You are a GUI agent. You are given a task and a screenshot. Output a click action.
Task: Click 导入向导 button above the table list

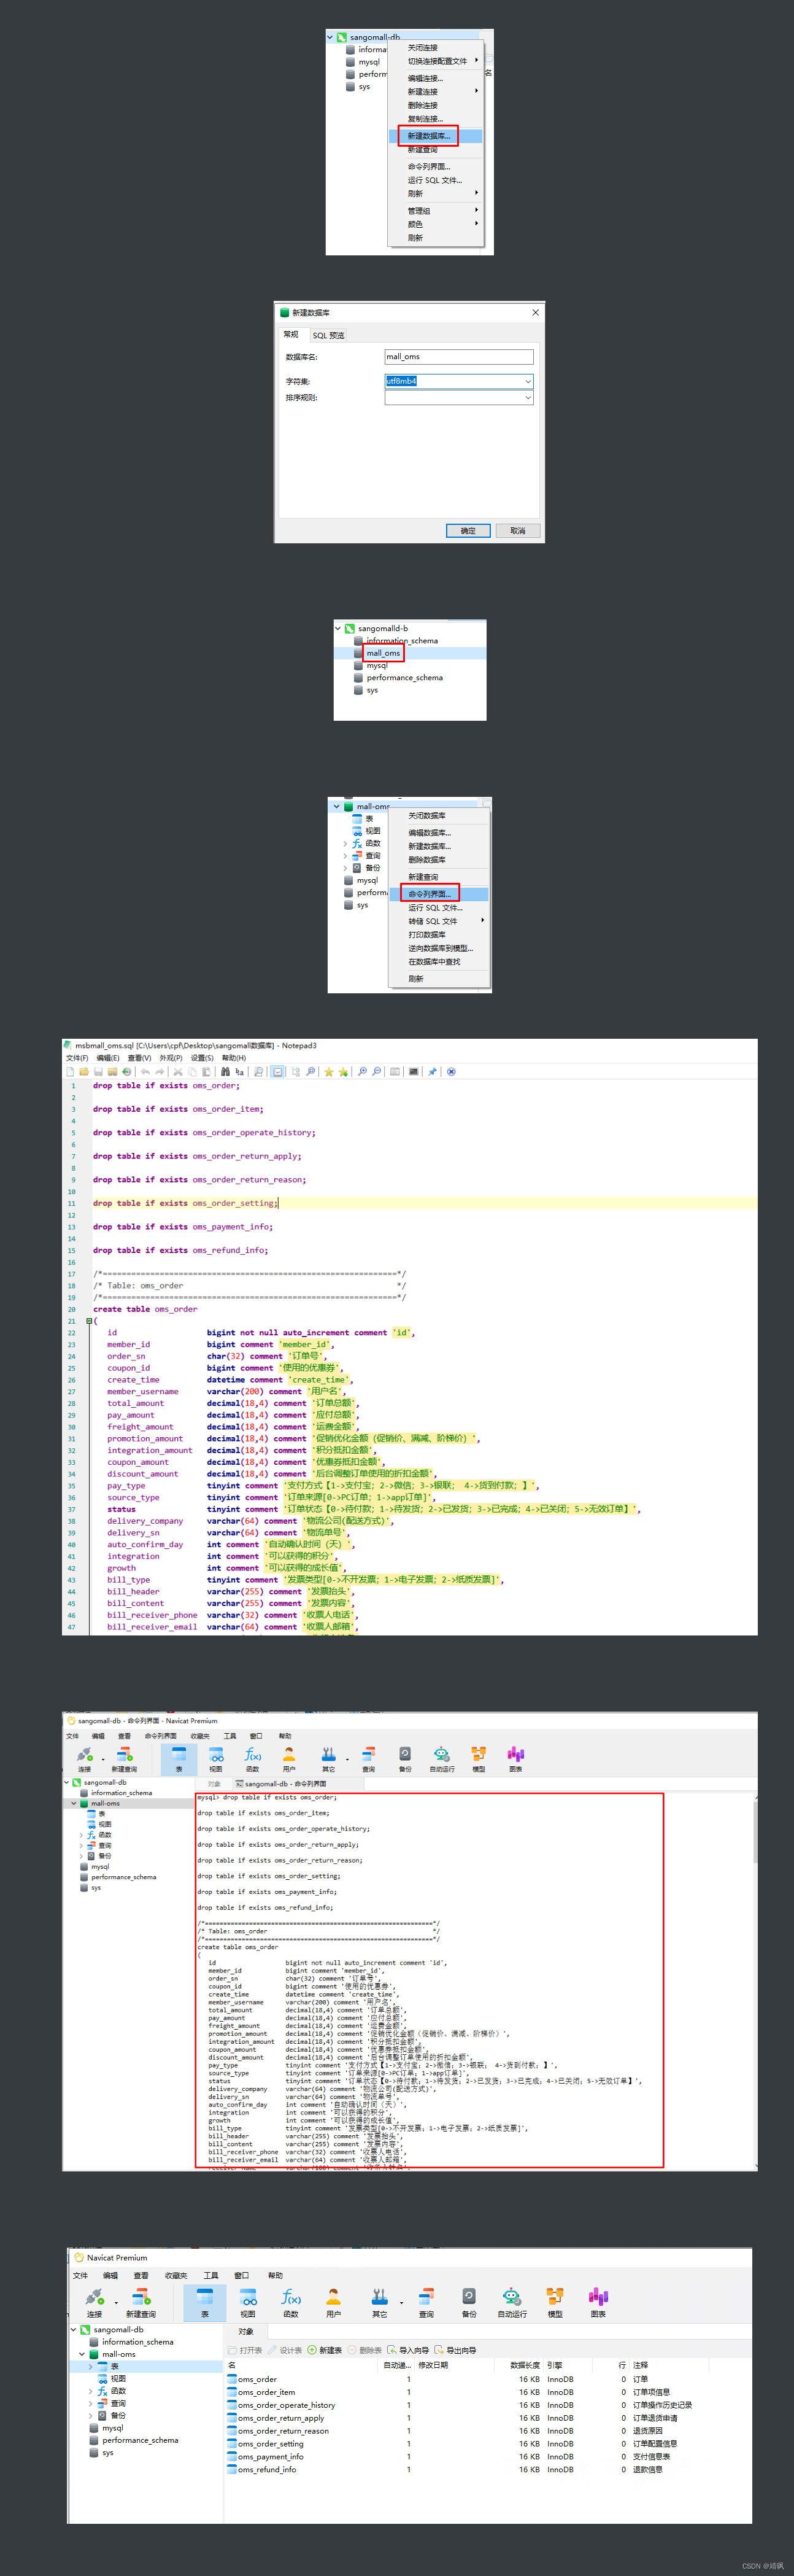(407, 2350)
